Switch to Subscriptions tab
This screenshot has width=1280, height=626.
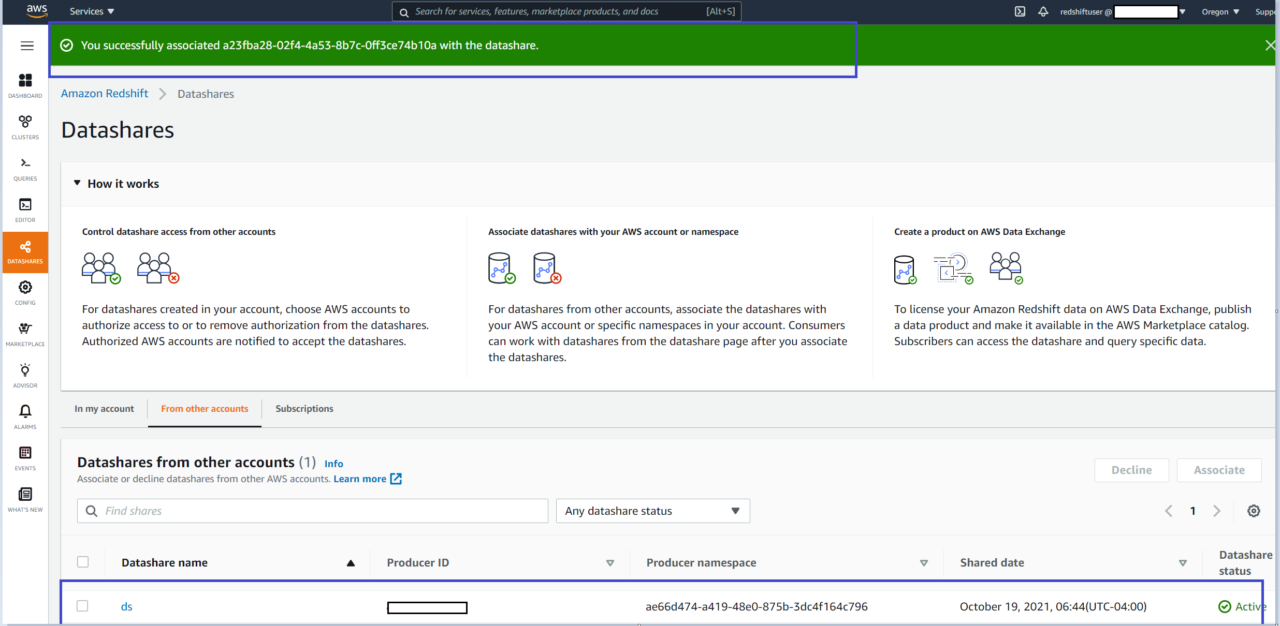click(304, 409)
